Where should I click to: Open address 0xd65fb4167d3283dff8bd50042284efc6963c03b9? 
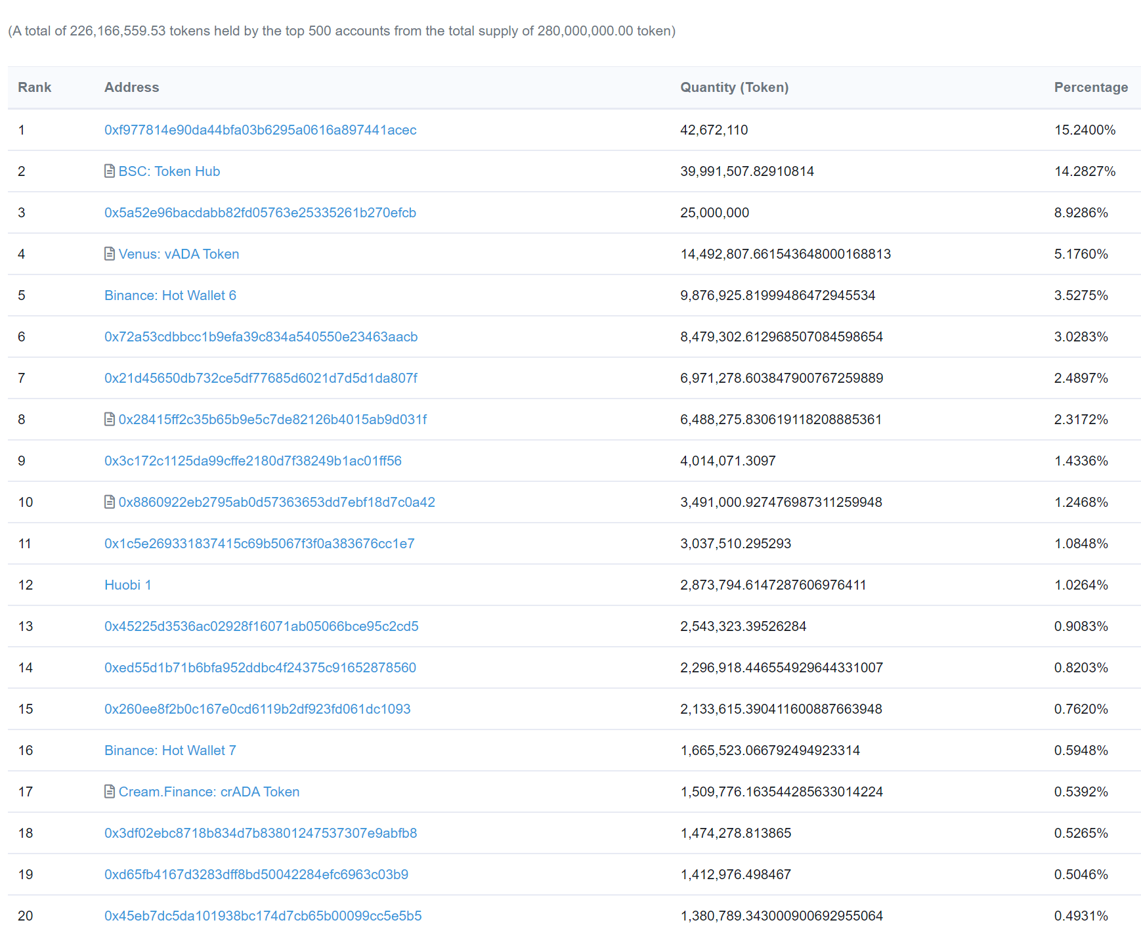click(257, 875)
